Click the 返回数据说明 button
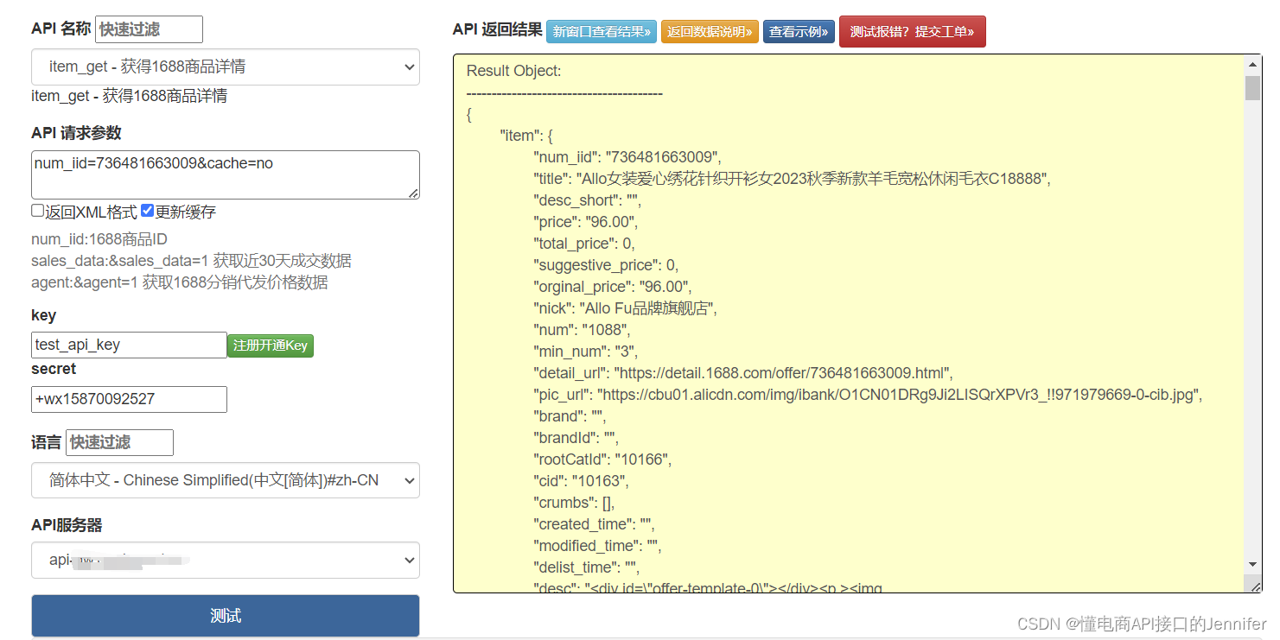The width and height of the screenshot is (1280, 640). click(709, 30)
